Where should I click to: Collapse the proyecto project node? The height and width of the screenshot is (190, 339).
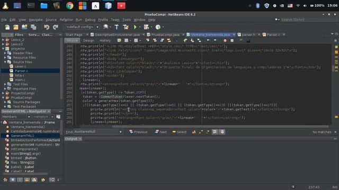point(3,49)
